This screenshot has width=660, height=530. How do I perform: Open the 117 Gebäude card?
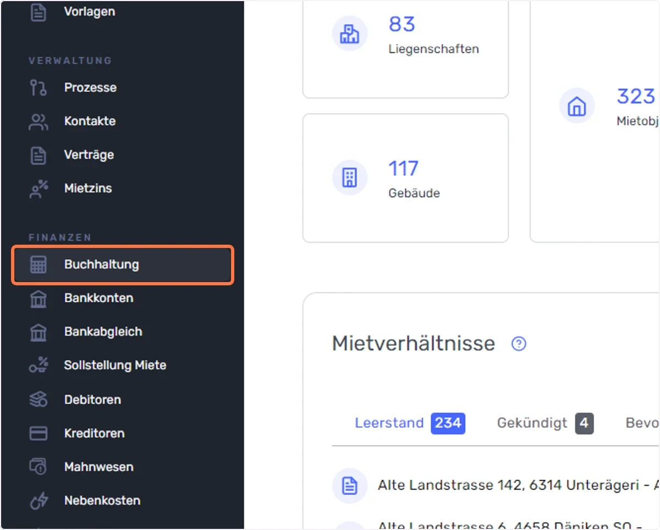405,178
